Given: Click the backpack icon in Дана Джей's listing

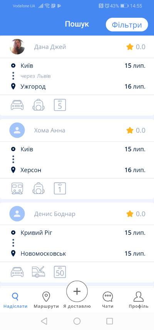Looking at the screenshot, I should 38,105.
